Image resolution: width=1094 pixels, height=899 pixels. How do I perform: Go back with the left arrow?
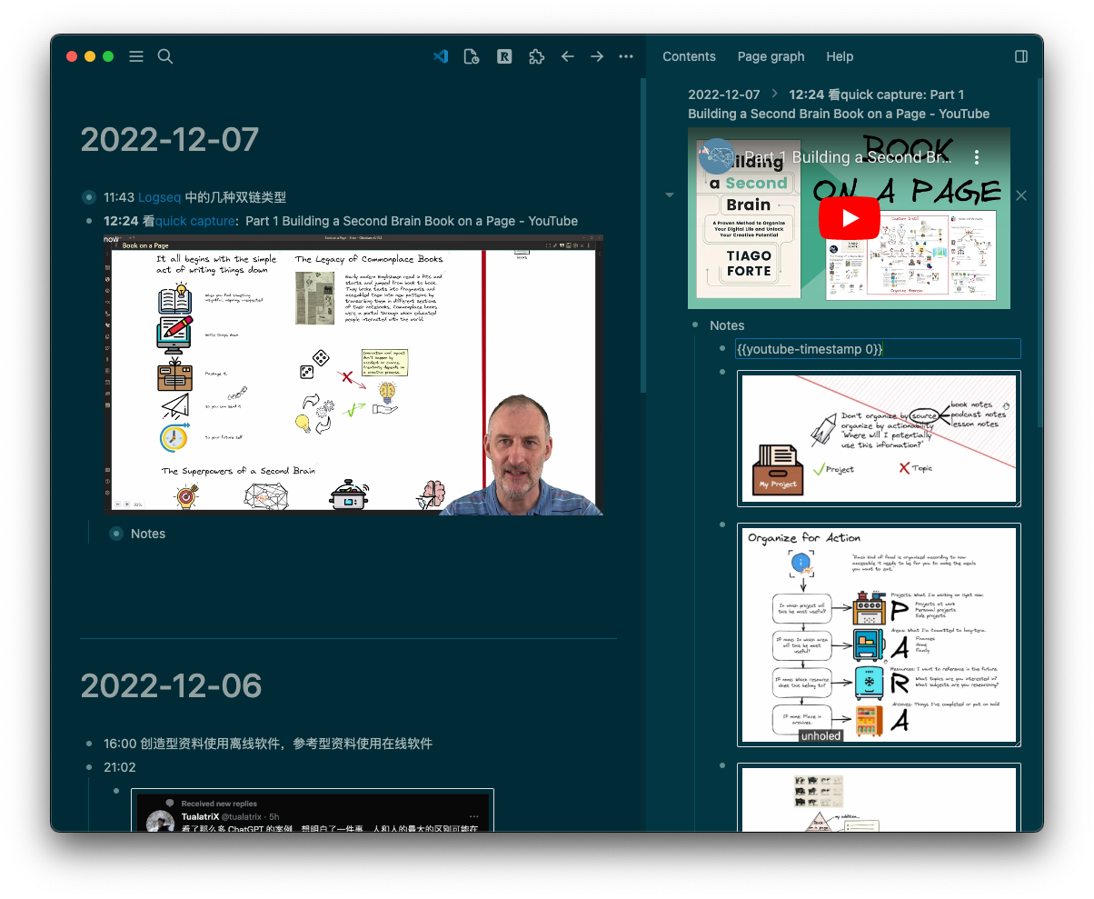pyautogui.click(x=568, y=56)
